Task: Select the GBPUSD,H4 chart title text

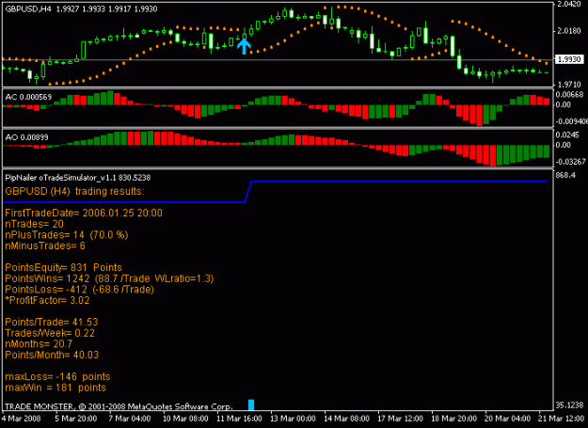Action: 28,8
